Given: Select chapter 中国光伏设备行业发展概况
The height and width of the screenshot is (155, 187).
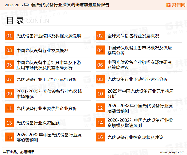Looking at the screenshot, I should [x=42, y=50].
